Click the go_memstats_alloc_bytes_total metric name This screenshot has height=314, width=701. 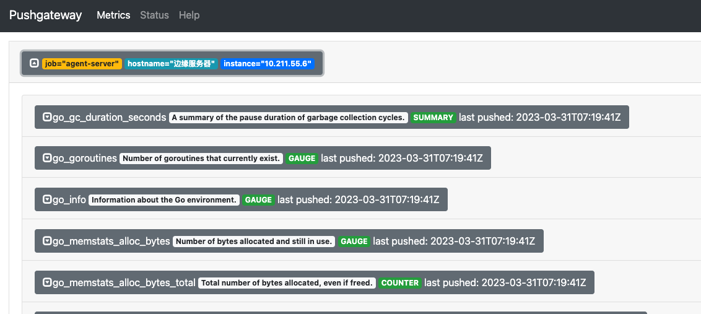coord(124,282)
